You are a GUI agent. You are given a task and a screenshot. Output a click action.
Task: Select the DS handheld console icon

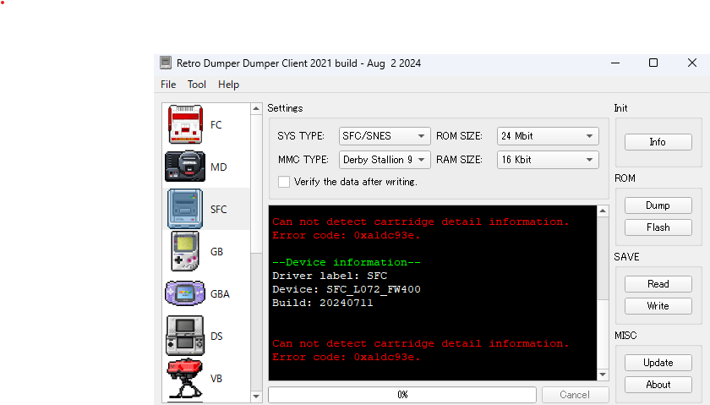[x=185, y=336]
